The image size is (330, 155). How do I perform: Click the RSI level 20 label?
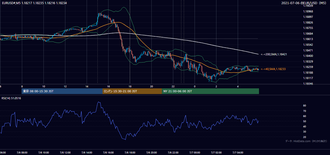tap(304, 137)
